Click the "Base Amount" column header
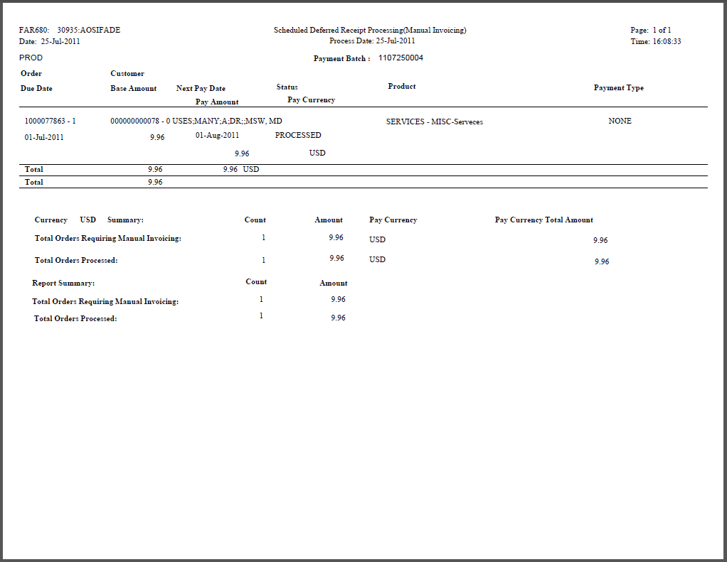 [134, 88]
